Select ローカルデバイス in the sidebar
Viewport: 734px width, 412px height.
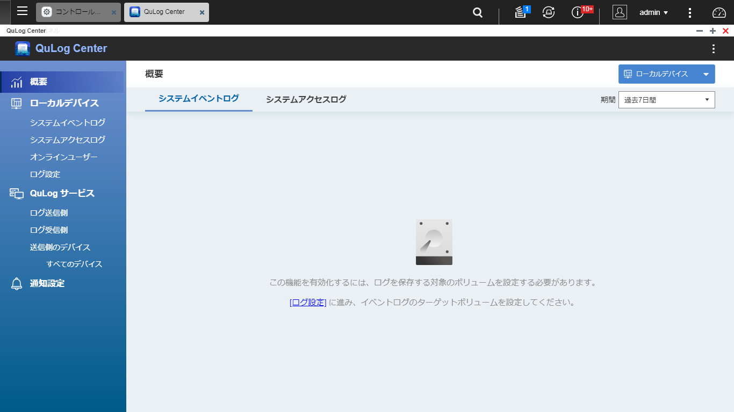[x=64, y=103]
